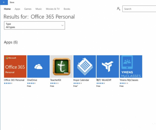The image size is (156, 130).
Task: Click the back arrow button
Action: 4,2
